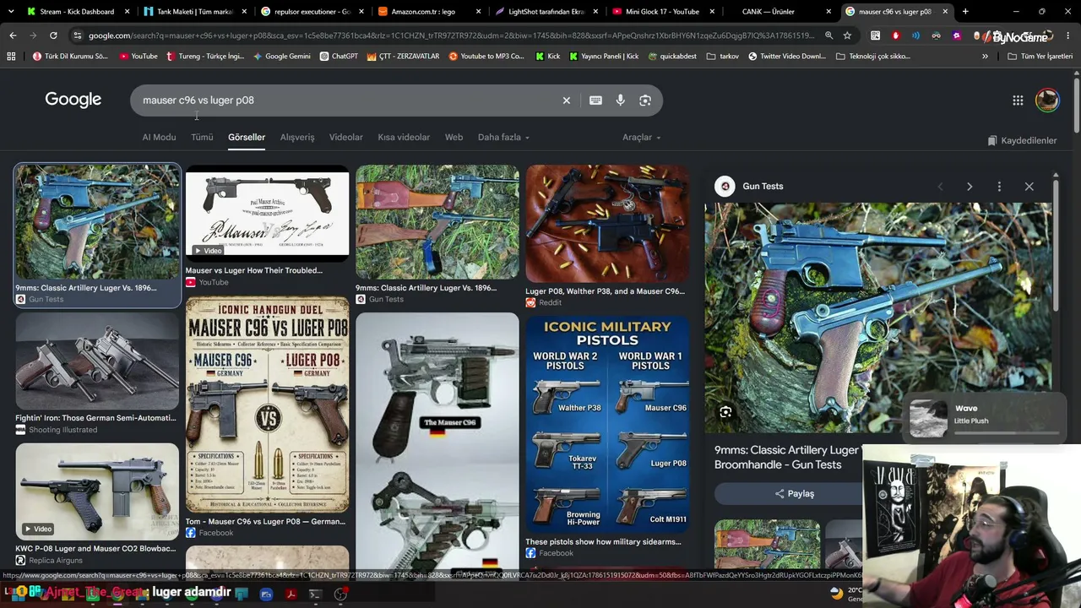Click the Paylaş share button
Image resolution: width=1081 pixels, height=608 pixels.
(x=794, y=494)
